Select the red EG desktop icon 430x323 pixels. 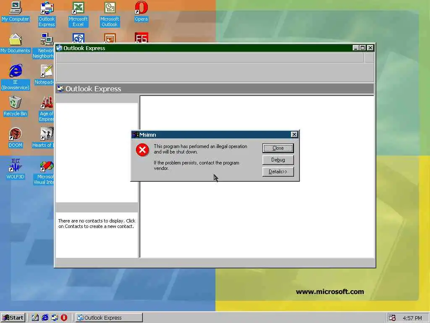[x=141, y=38]
